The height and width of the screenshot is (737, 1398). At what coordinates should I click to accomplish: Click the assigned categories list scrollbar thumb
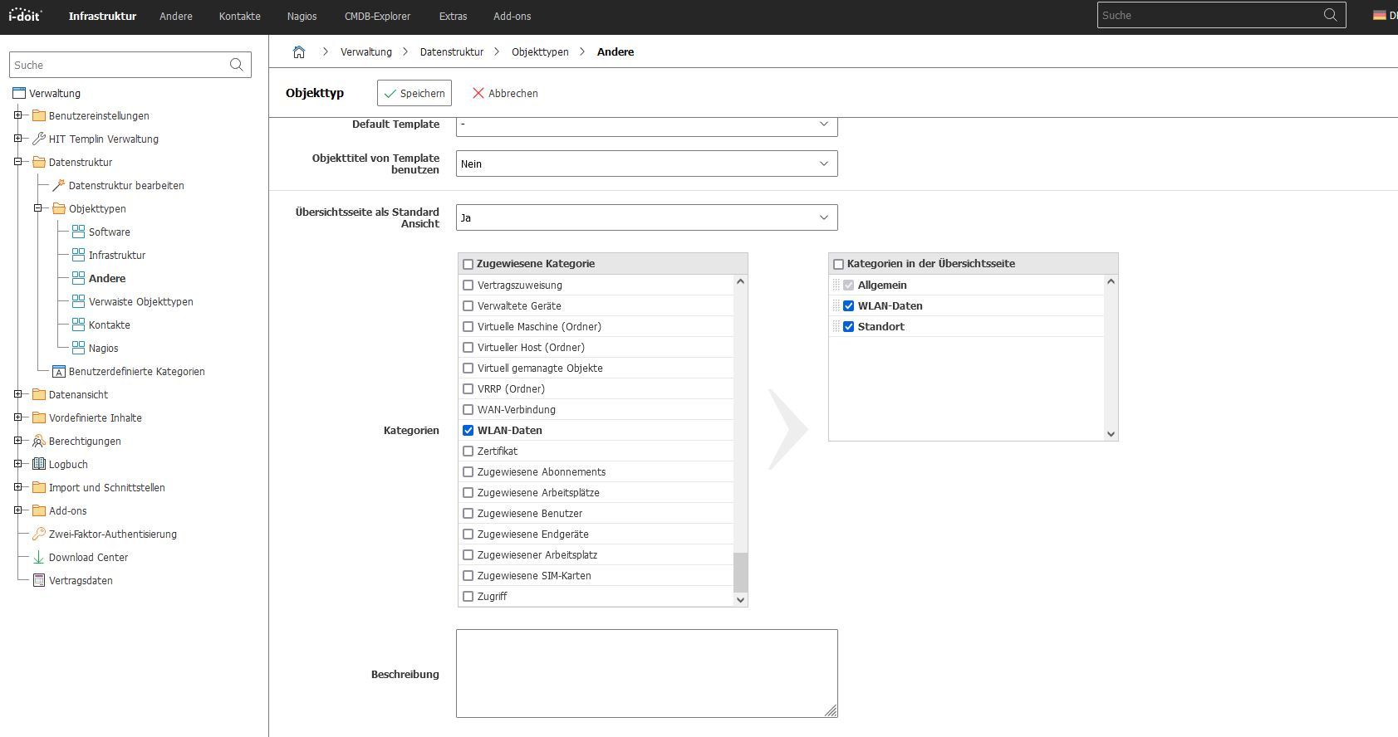tap(741, 572)
